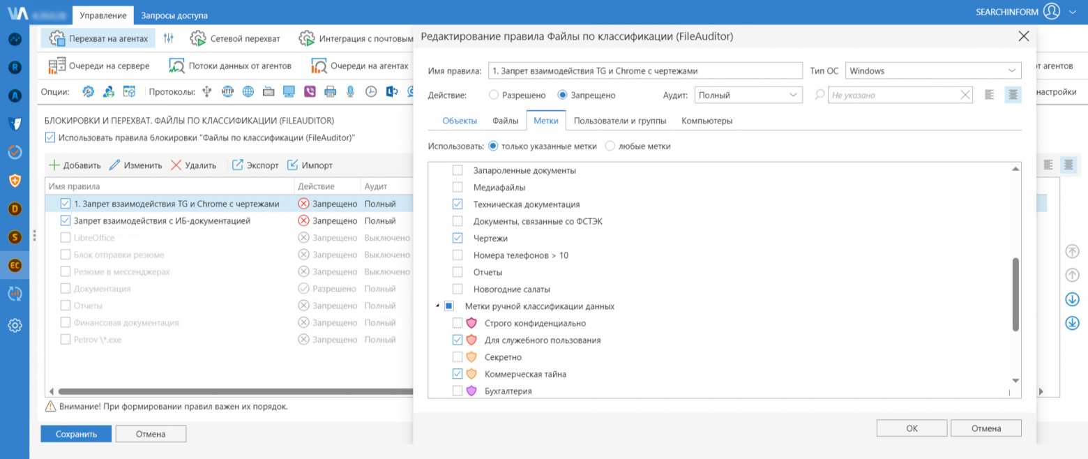This screenshot has height=459, width=1088.
Task: Toggle the 'Использовать правила блокировки' checkbox
Action: [50, 138]
